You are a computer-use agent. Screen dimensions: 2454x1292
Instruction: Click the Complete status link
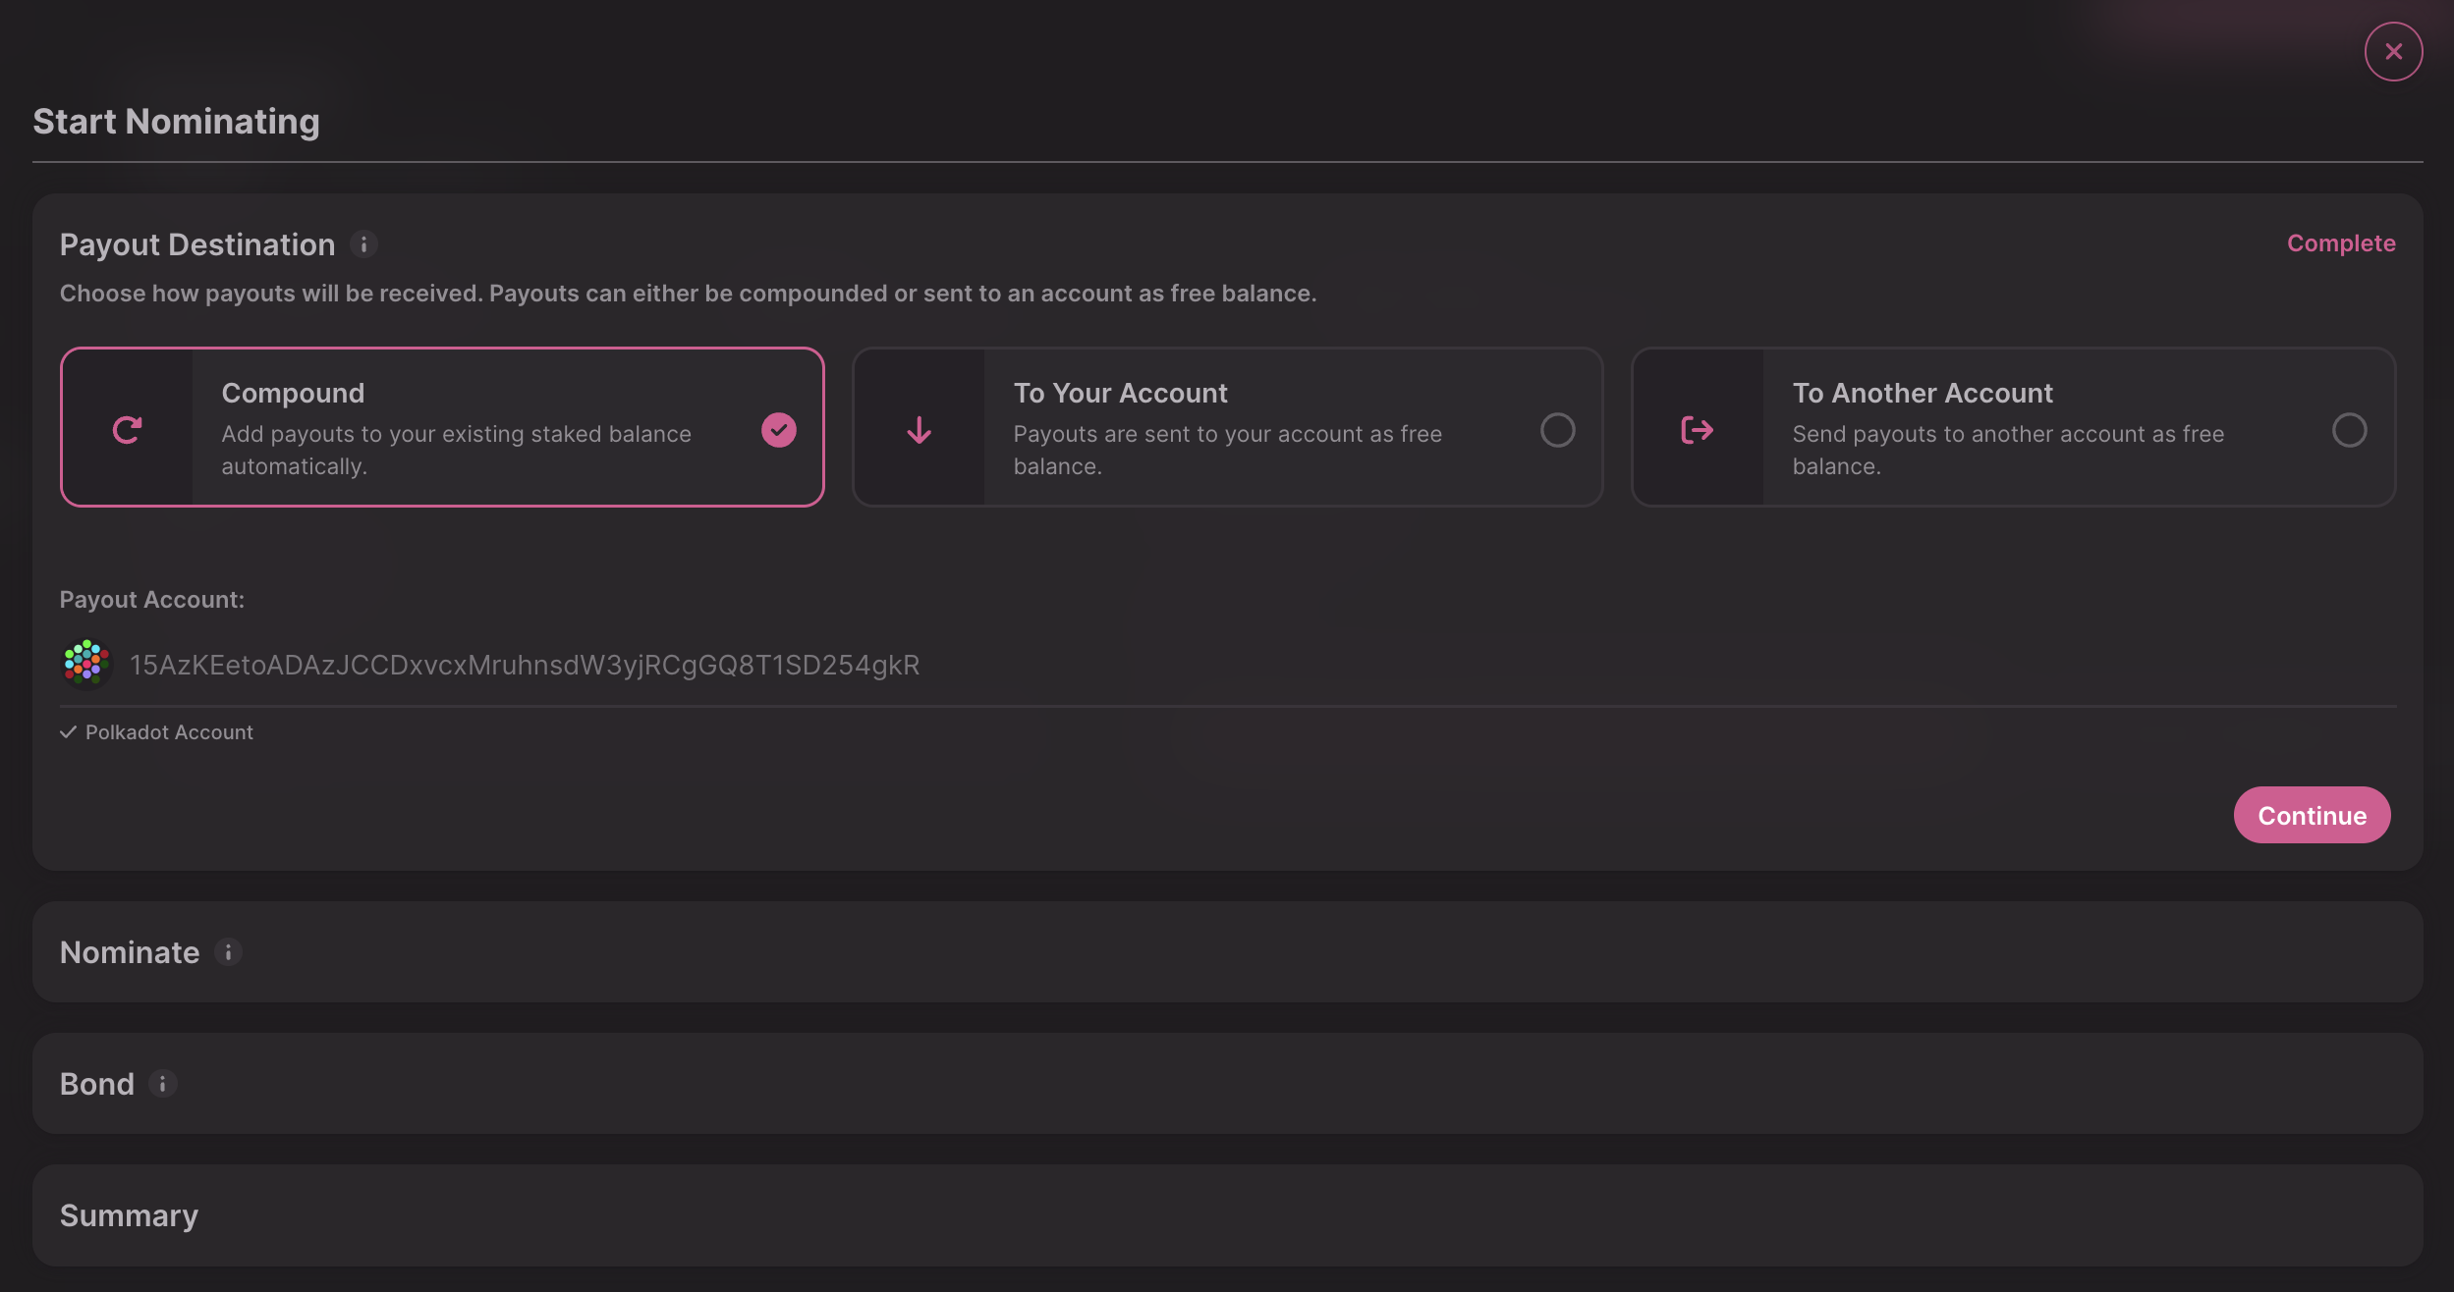[2340, 243]
